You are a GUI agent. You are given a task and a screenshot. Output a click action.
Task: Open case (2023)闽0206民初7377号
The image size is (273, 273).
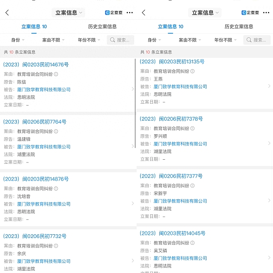pos(171,176)
